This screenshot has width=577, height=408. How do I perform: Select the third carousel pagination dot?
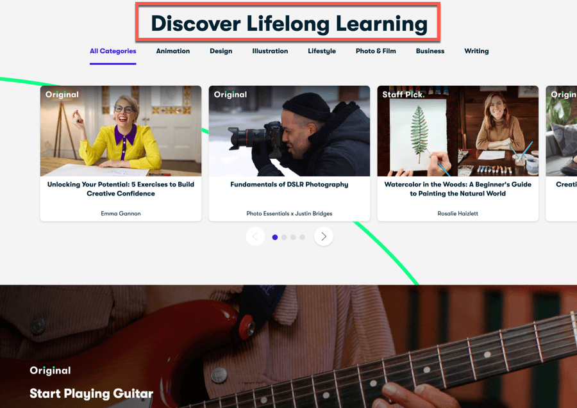pyautogui.click(x=293, y=238)
